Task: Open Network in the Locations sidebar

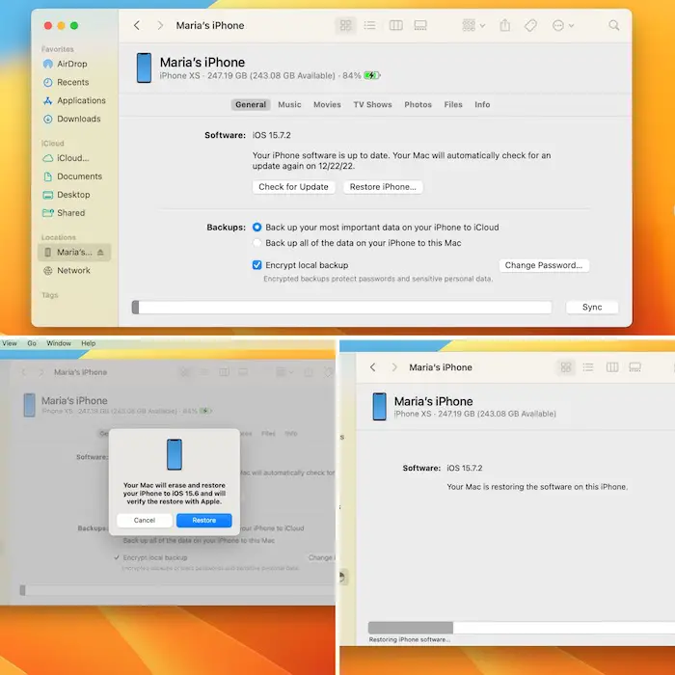Action: coord(72,271)
